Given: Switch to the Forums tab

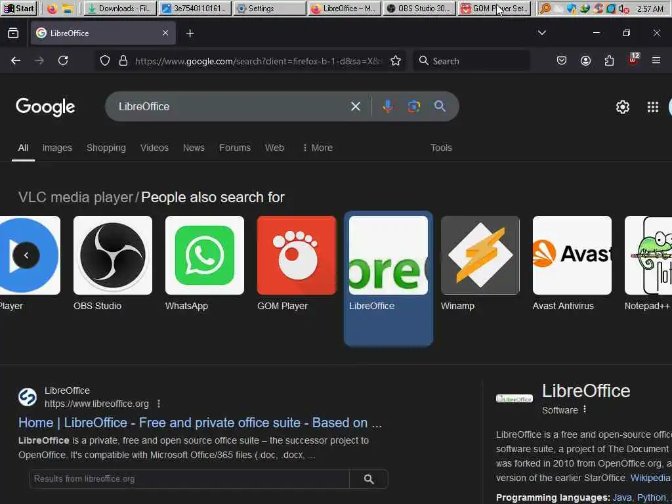Looking at the screenshot, I should pyautogui.click(x=235, y=148).
